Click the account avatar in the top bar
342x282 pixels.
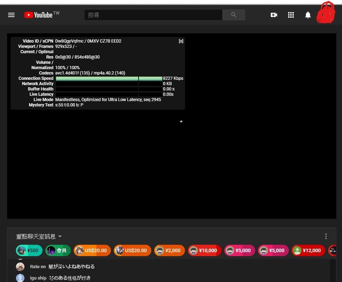click(325, 13)
